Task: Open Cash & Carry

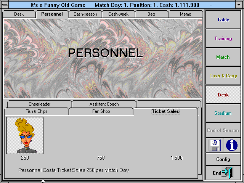Action: pyautogui.click(x=223, y=76)
